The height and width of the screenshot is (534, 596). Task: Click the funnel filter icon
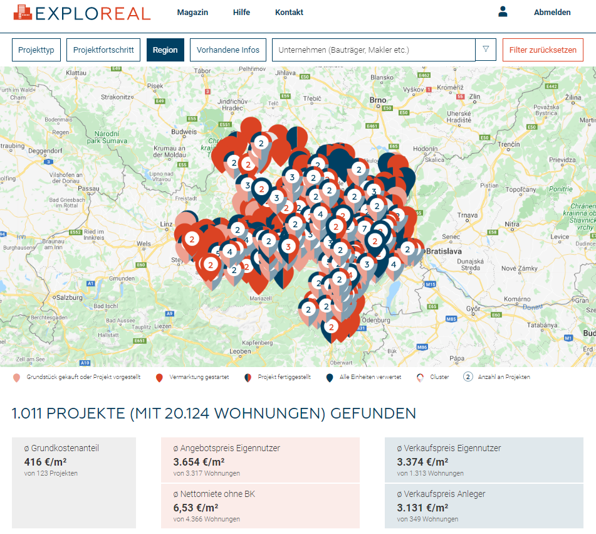click(x=486, y=50)
